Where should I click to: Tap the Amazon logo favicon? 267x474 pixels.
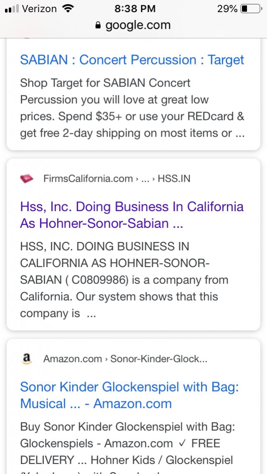pos(27,359)
